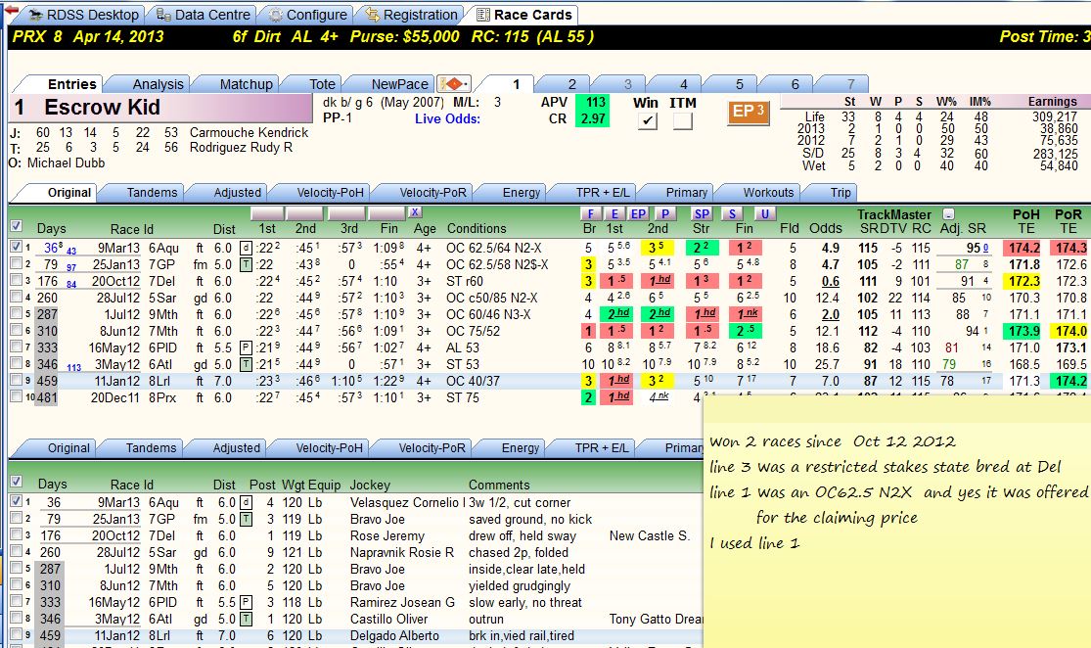Uncheck the line 1 checkbox for 9Mar13 6Aqu

coord(16,247)
